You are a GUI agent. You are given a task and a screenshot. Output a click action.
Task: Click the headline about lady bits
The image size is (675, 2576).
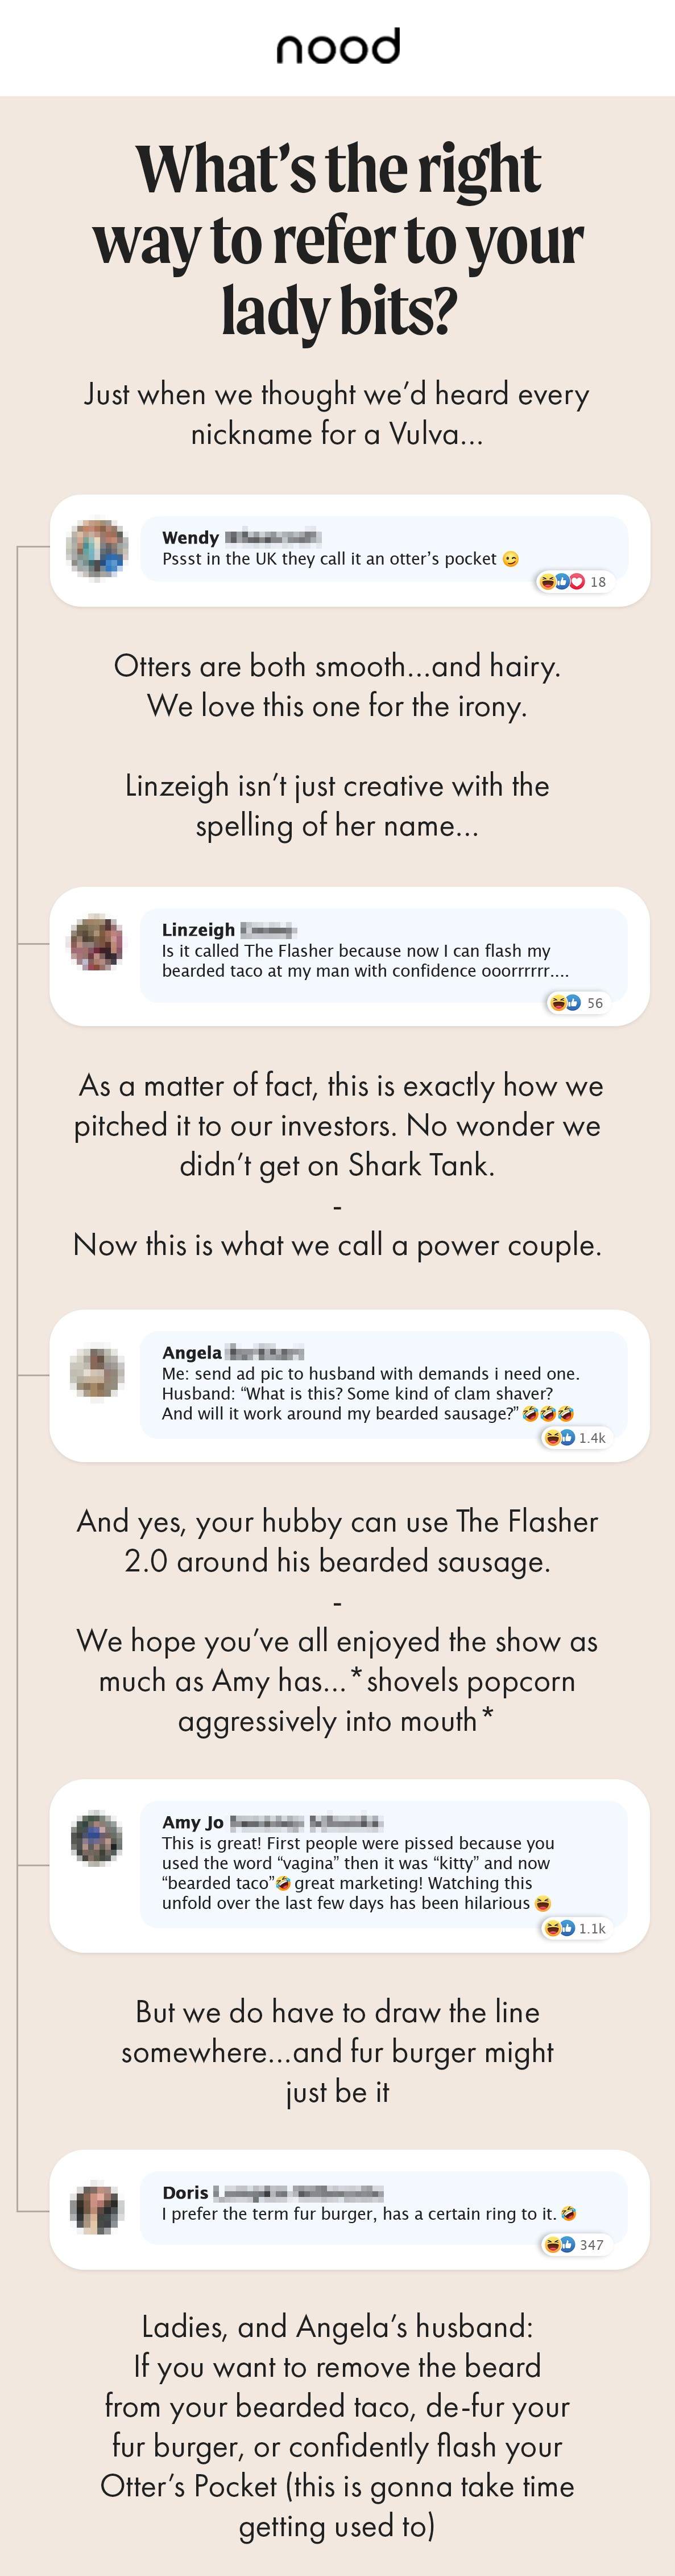click(338, 240)
